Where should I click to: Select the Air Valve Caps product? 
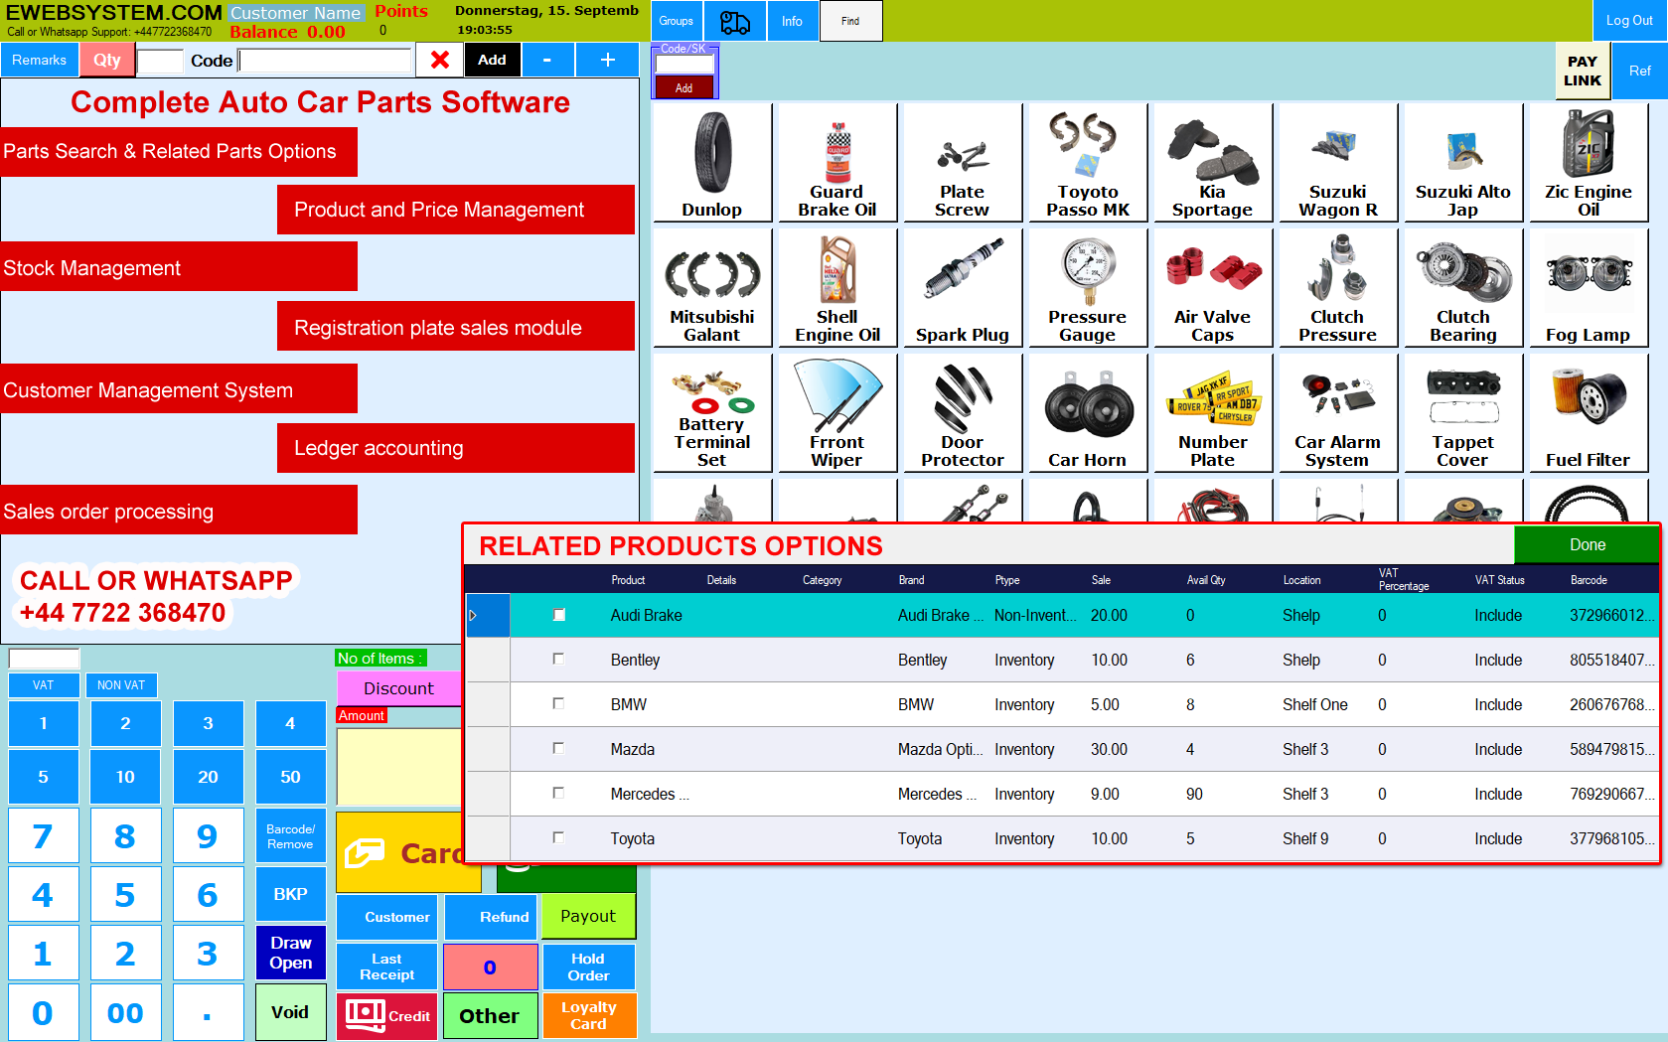[1213, 287]
